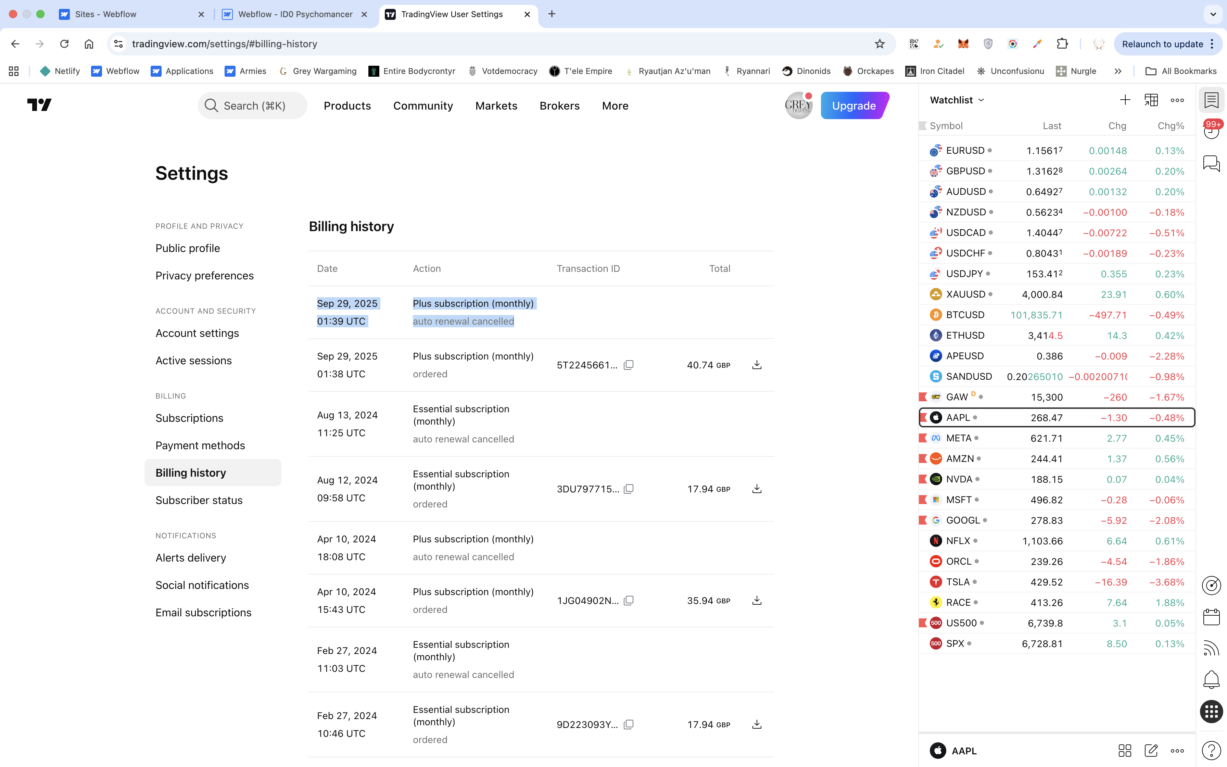Viewport: 1227px width, 767px height.
Task: Open chats icon in right sidebar
Action: pyautogui.click(x=1211, y=163)
